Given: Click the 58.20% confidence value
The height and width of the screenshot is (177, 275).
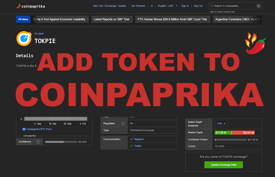Looking at the screenshot, I should pyautogui.click(x=82, y=142).
